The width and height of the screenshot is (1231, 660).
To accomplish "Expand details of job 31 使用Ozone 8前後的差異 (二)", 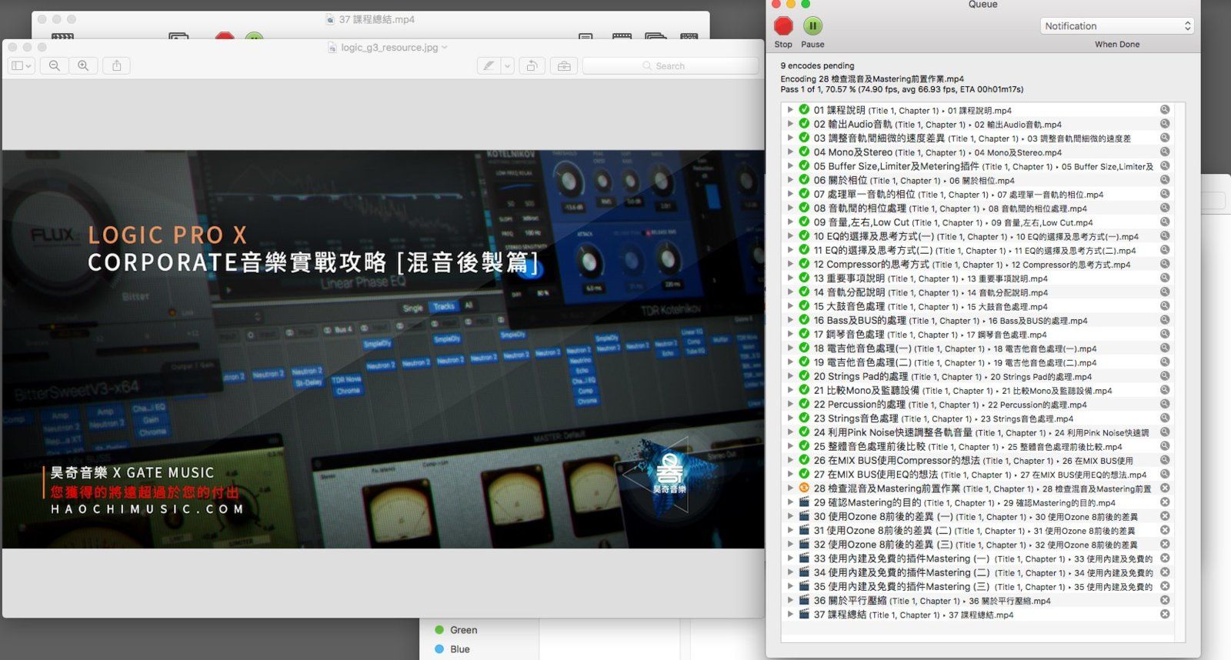I will [790, 531].
